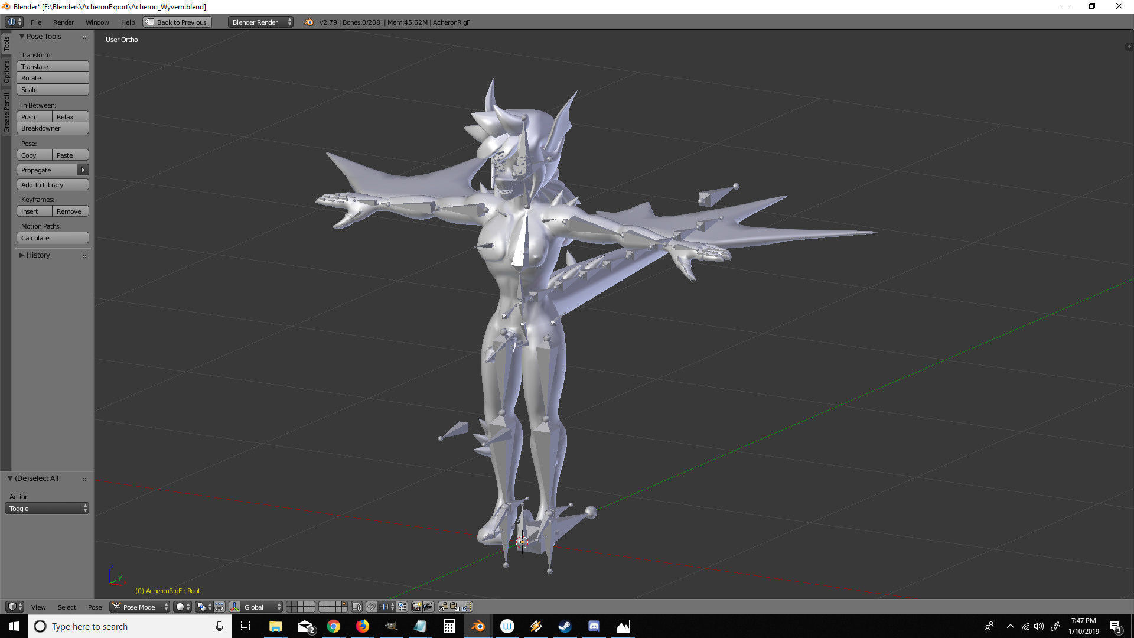Image resolution: width=1134 pixels, height=638 pixels.
Task: Click the Back to Previous arrow icon
Action: click(149, 22)
